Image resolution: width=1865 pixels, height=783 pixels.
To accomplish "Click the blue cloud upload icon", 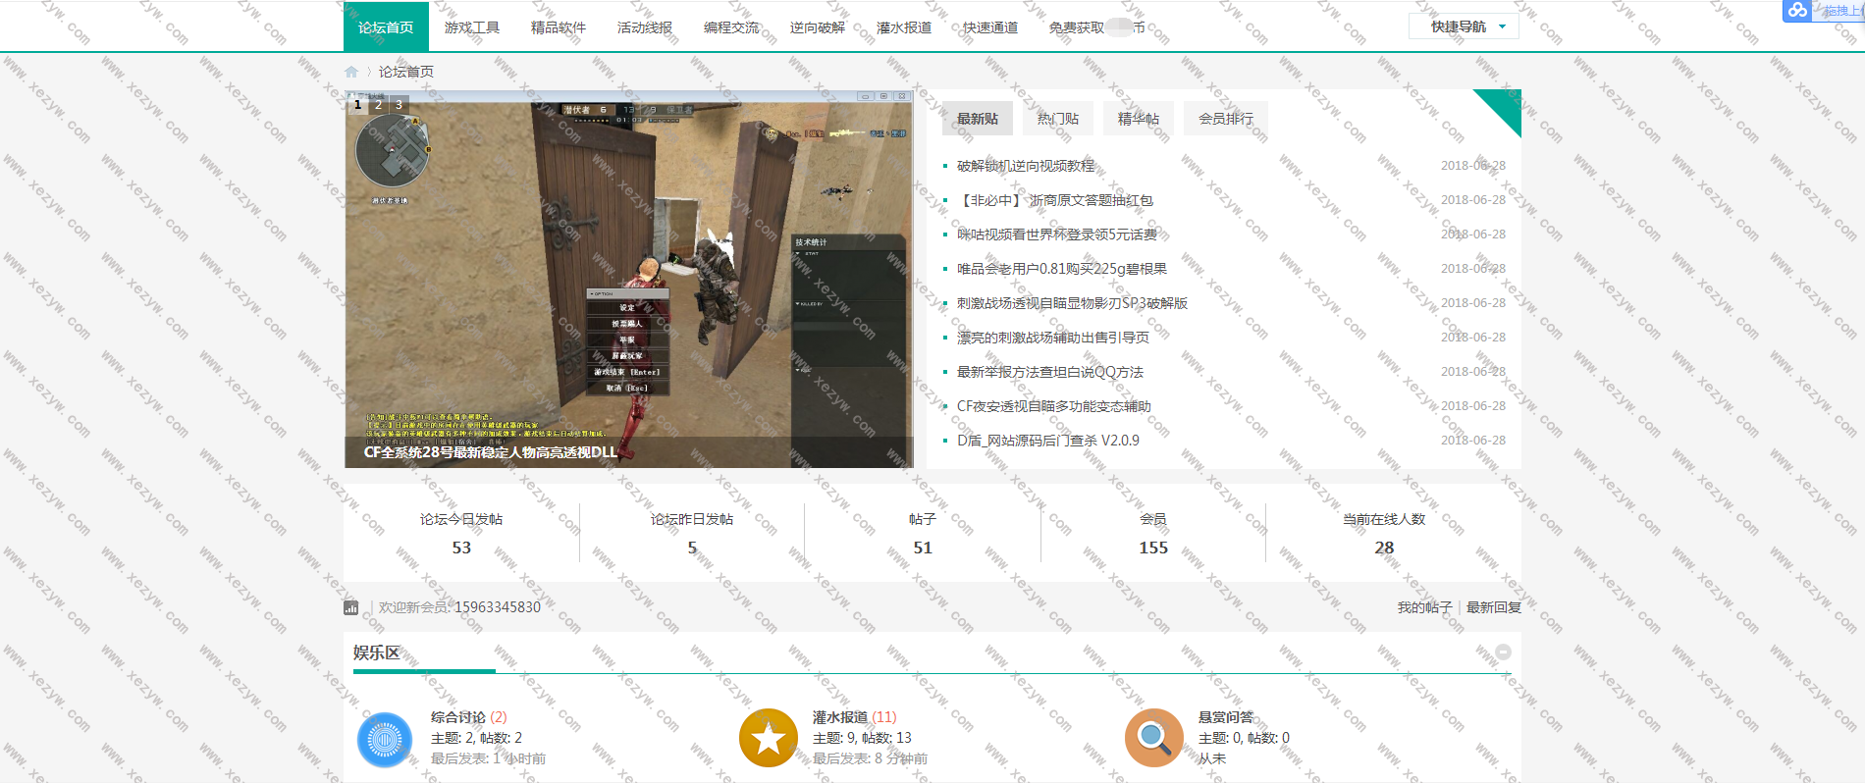I will [1797, 10].
